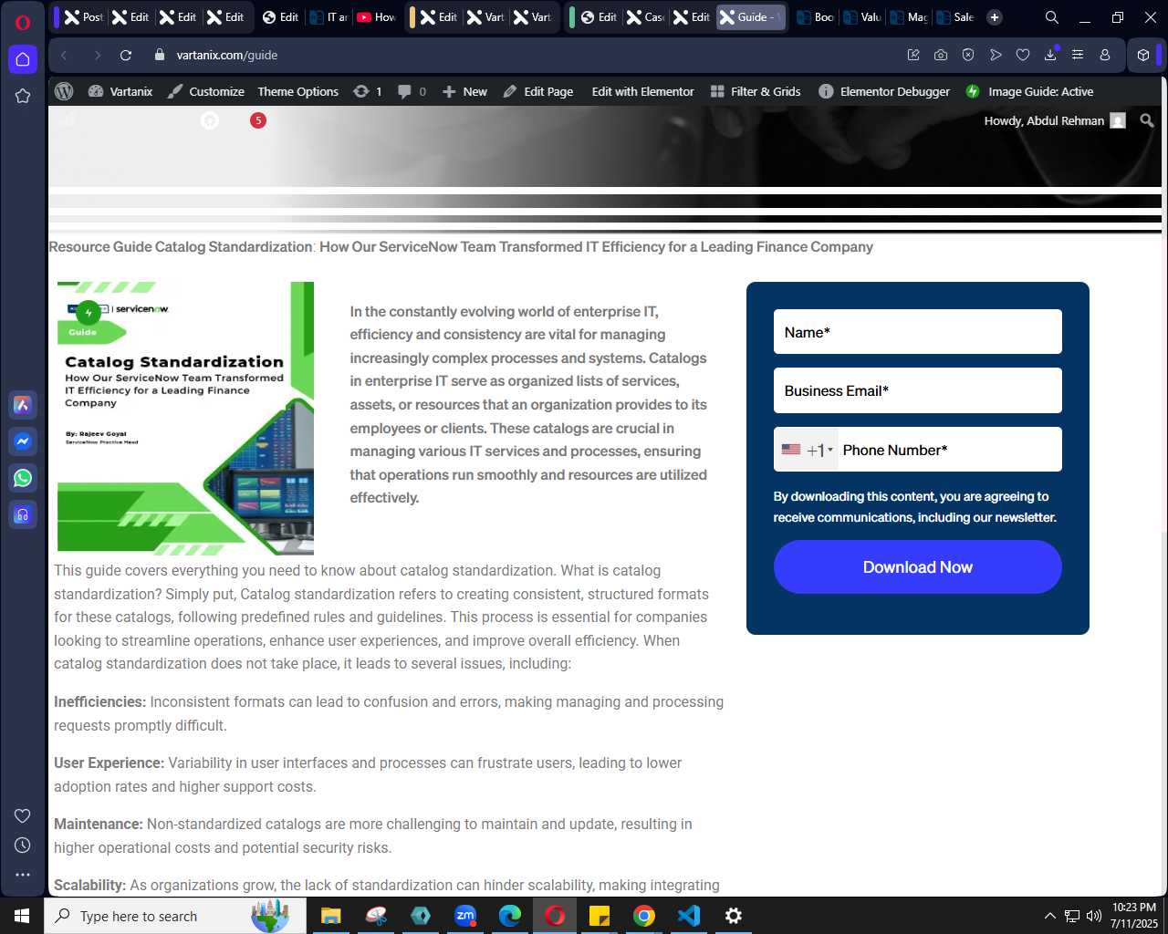Viewport: 1168px width, 934px height.
Task: Open Zoom from the taskbar
Action: pyautogui.click(x=465, y=916)
